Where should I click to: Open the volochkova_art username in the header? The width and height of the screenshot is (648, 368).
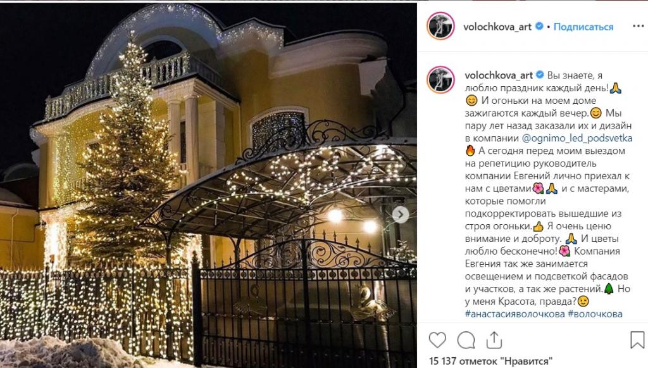(497, 27)
